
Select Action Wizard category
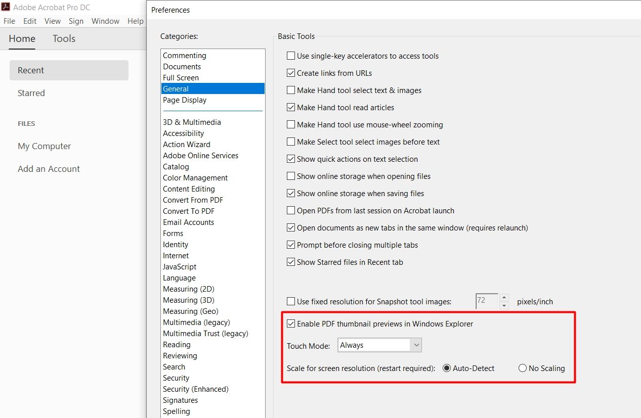213,145
